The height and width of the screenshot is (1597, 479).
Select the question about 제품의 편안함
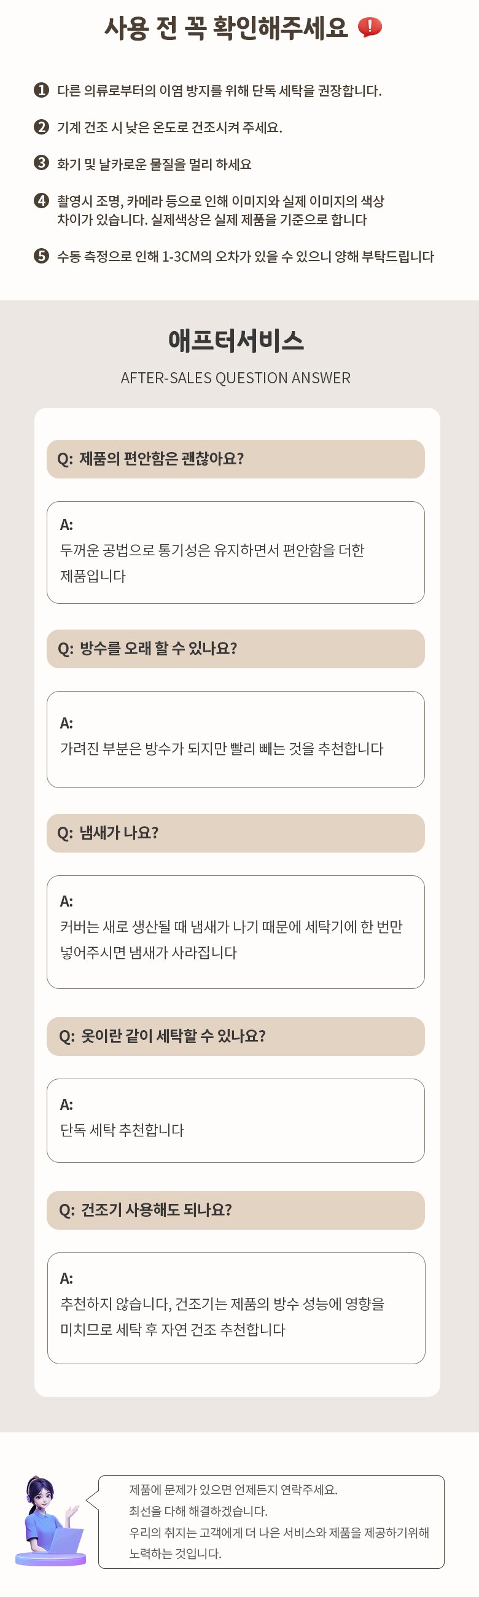click(x=235, y=459)
